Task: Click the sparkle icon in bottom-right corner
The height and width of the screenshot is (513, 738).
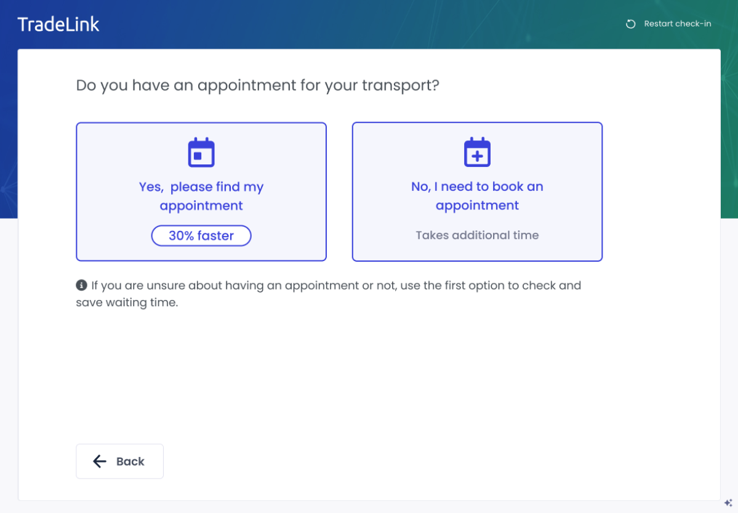Action: 728,503
